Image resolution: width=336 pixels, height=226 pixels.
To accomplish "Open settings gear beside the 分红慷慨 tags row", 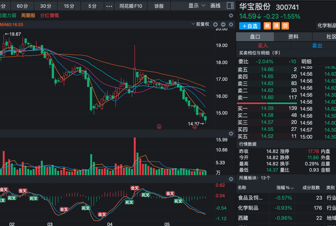I will click(x=231, y=16).
